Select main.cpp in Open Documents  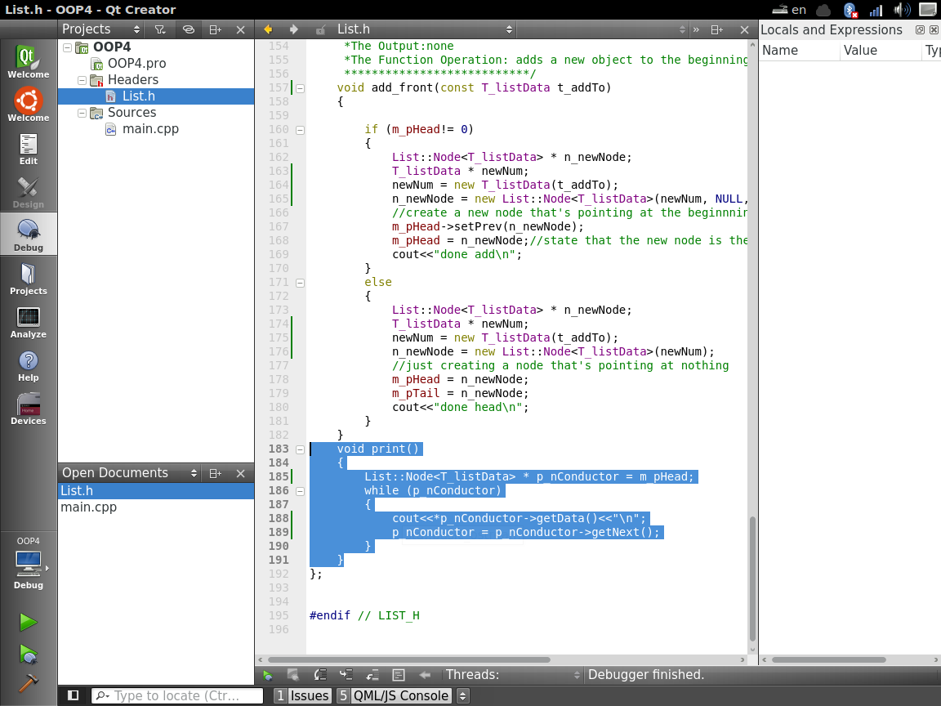click(88, 507)
